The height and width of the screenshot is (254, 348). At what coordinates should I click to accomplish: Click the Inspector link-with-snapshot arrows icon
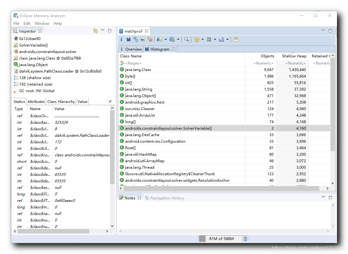tap(95, 31)
